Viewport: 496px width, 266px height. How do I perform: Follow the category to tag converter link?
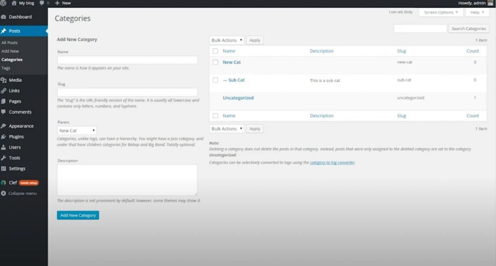[332, 163]
